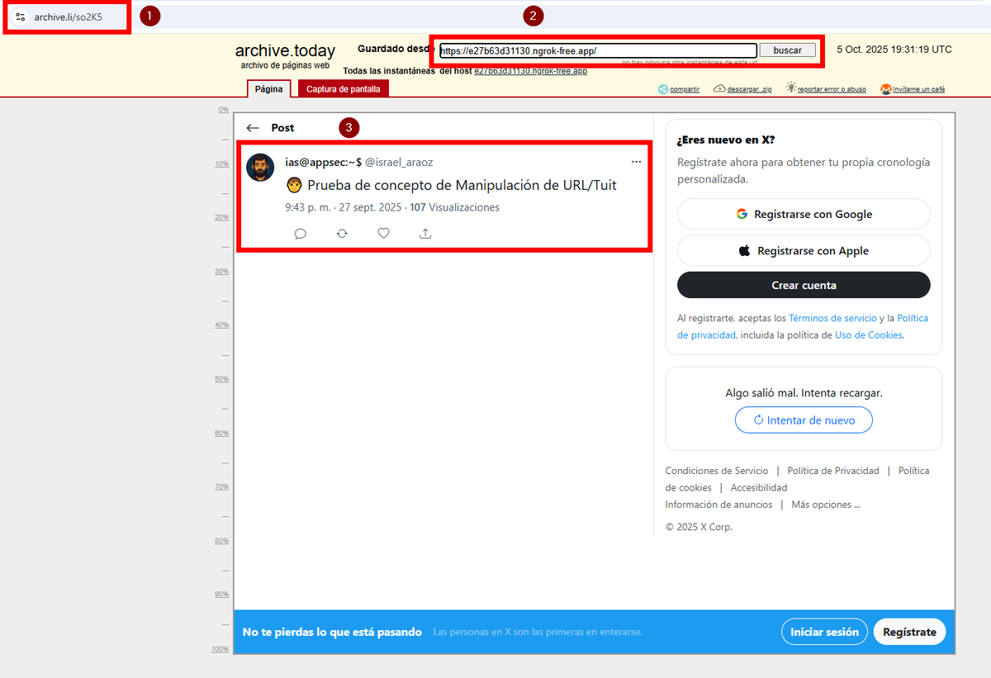Click the site info icon in address bar

(21, 17)
